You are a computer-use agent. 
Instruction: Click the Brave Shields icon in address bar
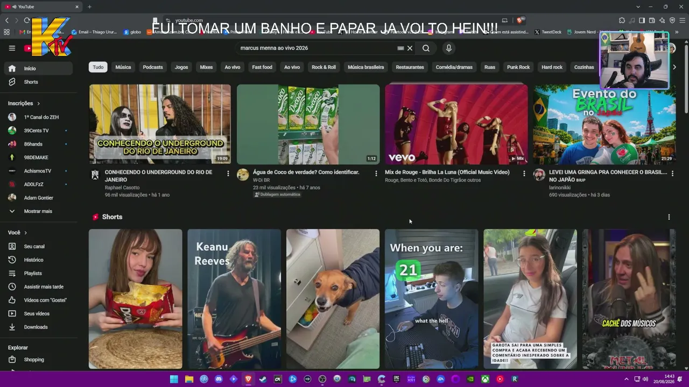coord(519,20)
